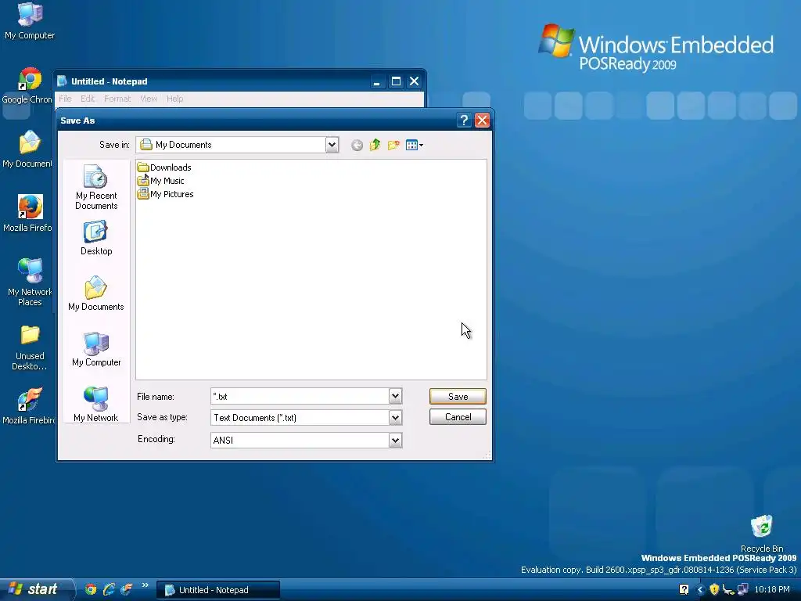Viewport: 801px width, 601px height.
Task: Select Mozilla Firebird desktop icon
Action: tap(29, 406)
